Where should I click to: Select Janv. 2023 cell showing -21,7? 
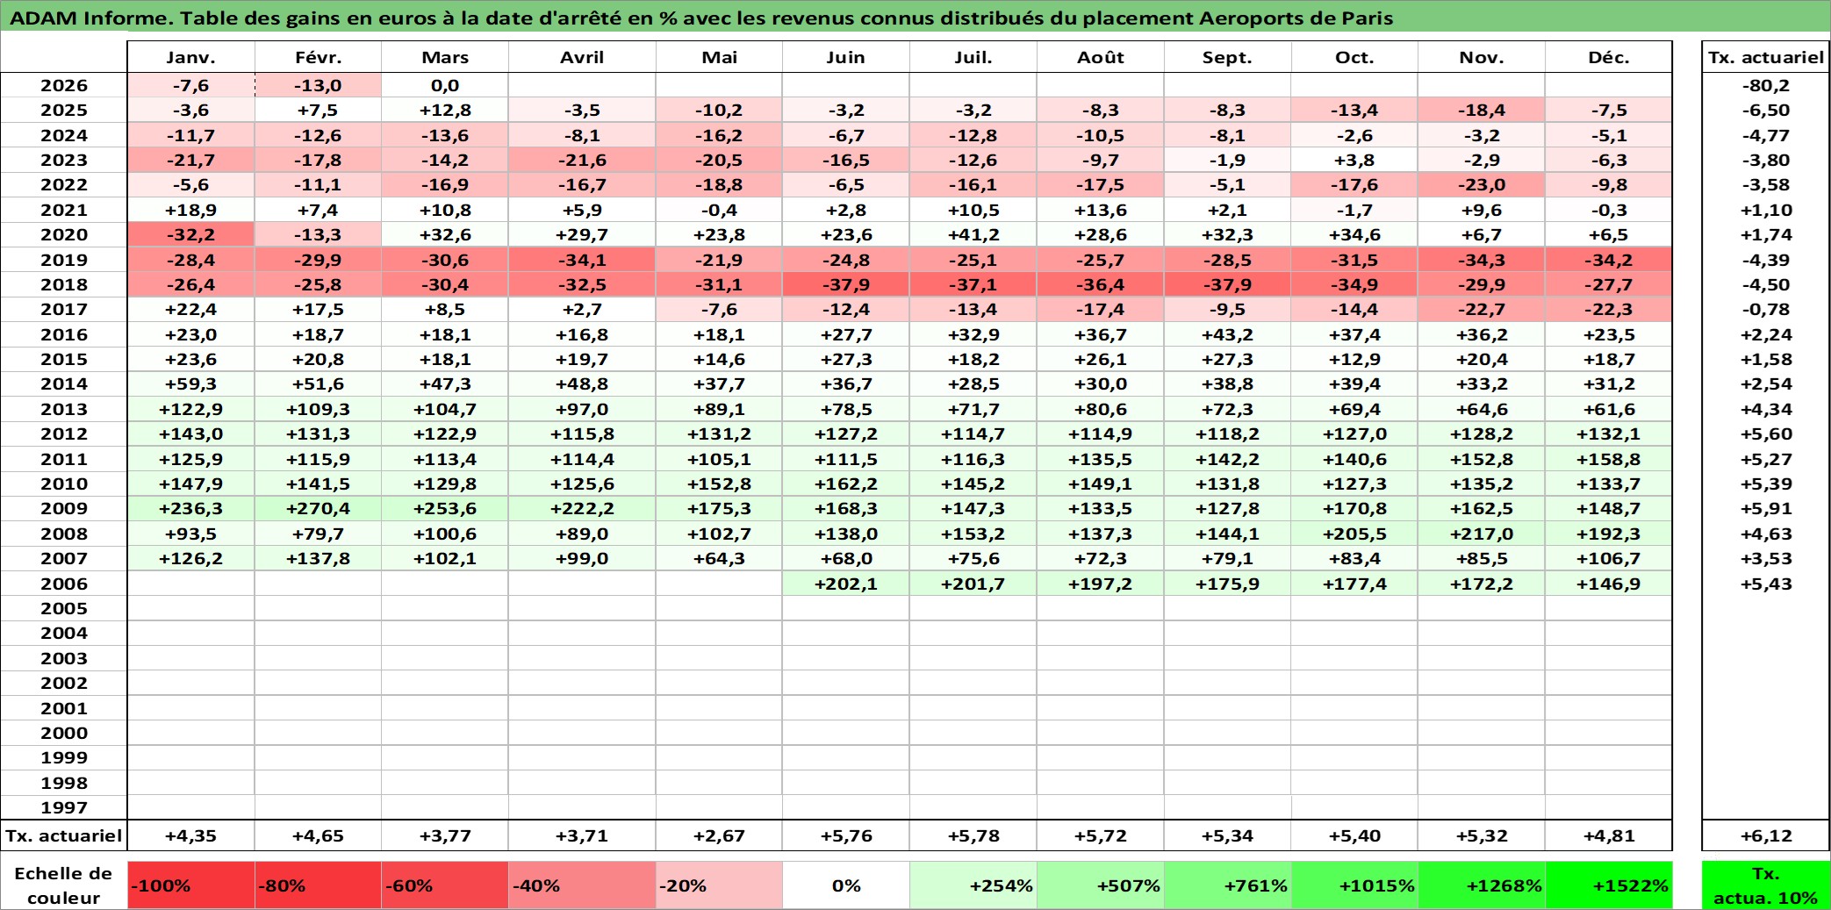pyautogui.click(x=191, y=160)
